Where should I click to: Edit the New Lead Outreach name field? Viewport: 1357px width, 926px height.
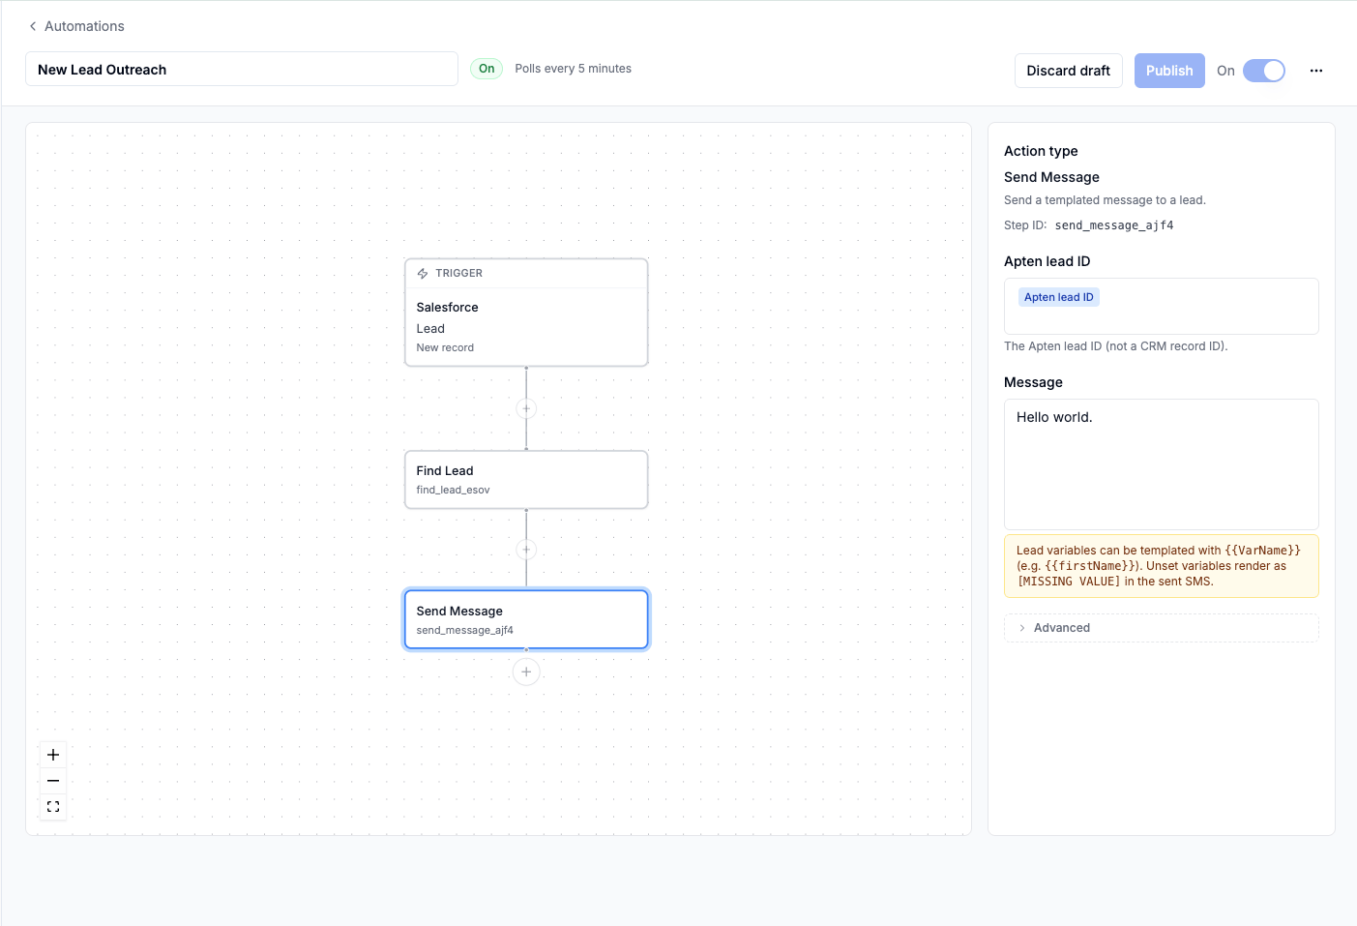point(242,70)
